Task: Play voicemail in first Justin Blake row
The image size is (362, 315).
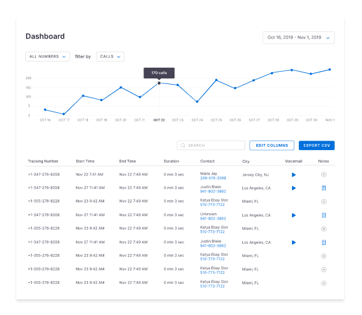Action: click(294, 188)
